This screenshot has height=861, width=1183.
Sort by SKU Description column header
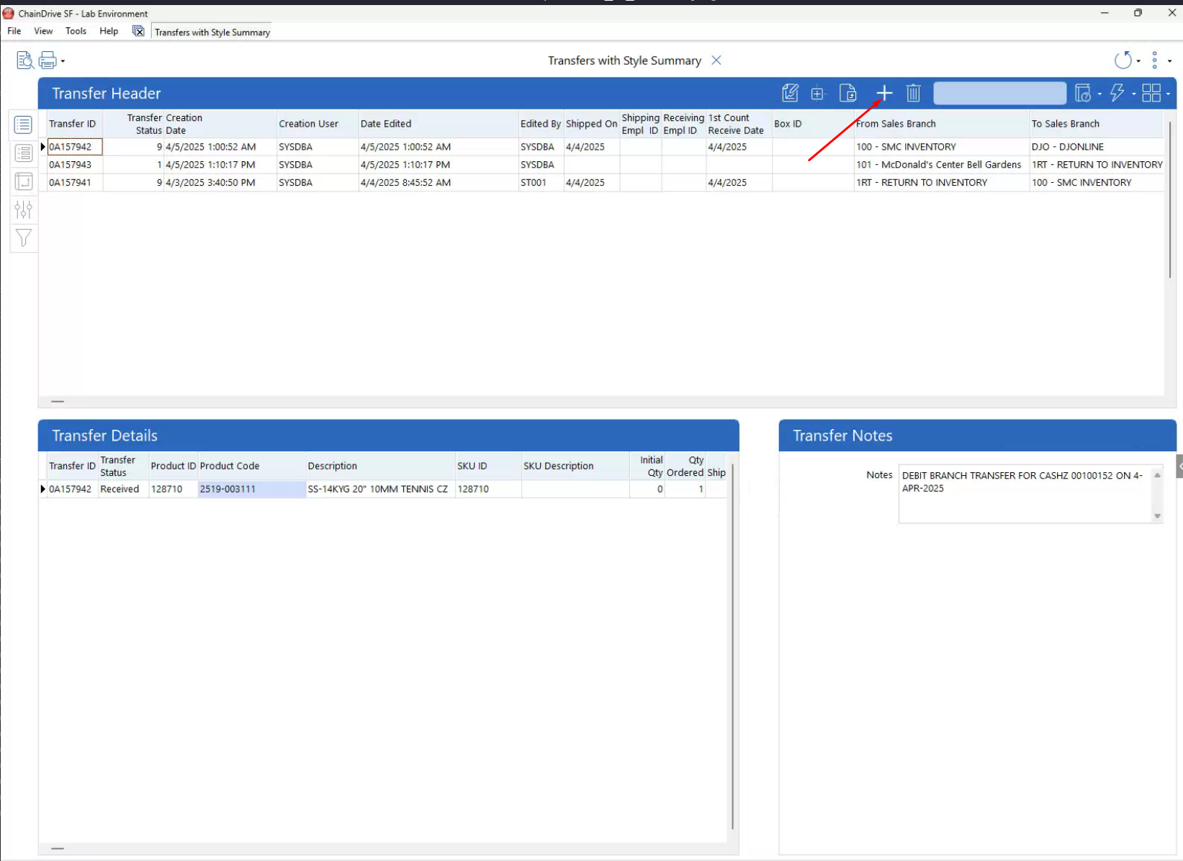[x=575, y=466]
